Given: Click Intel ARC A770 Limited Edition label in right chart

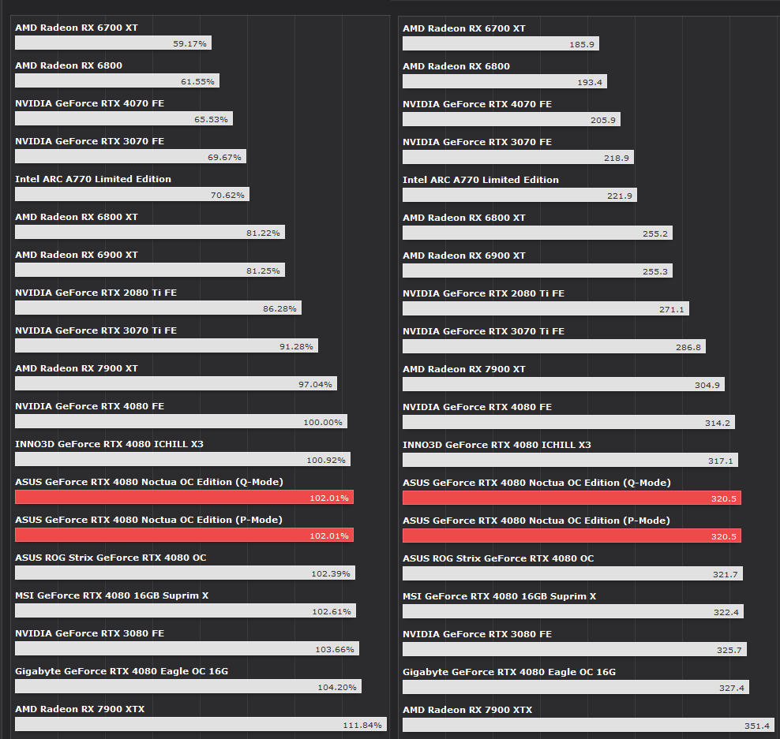Looking at the screenshot, I should coord(481,180).
